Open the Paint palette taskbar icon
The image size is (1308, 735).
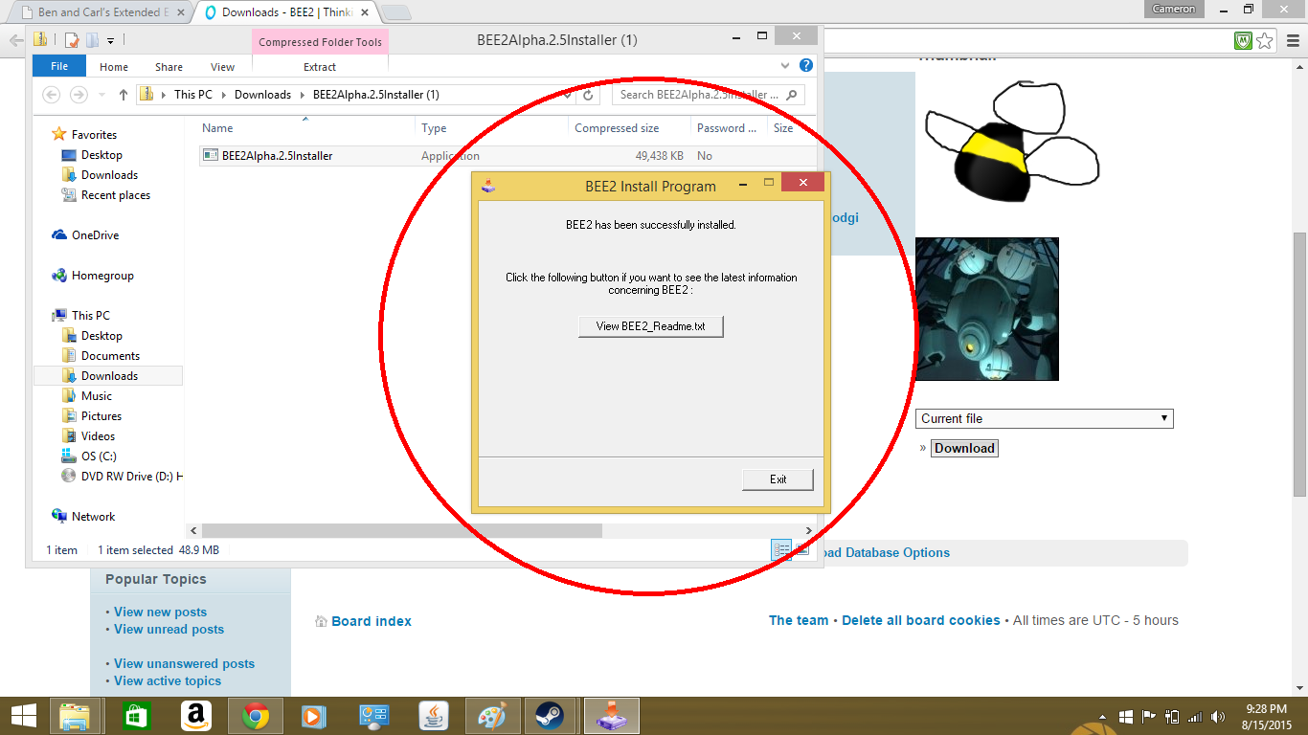pyautogui.click(x=491, y=716)
